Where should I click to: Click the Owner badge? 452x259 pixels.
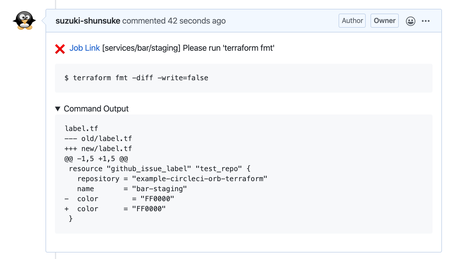[384, 21]
